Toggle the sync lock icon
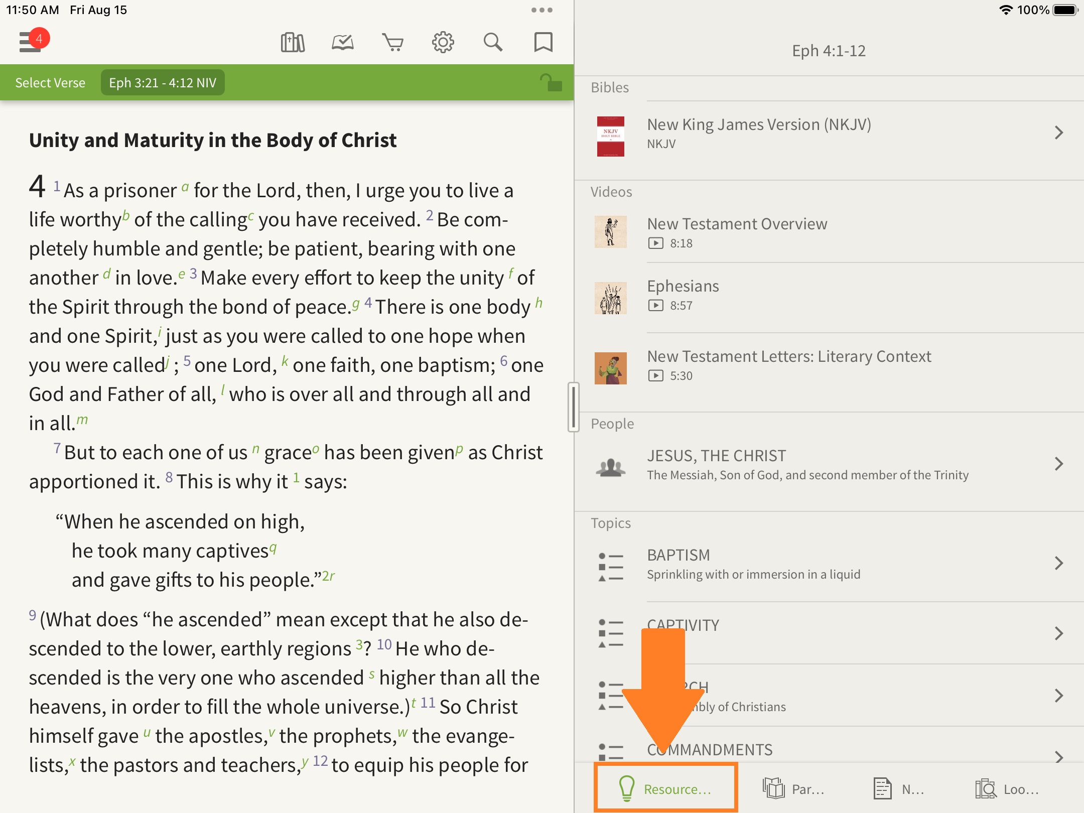The width and height of the screenshot is (1084, 813). 551,83
